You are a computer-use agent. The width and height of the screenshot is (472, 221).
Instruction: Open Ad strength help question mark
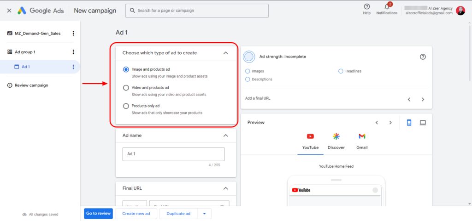coord(423,57)
